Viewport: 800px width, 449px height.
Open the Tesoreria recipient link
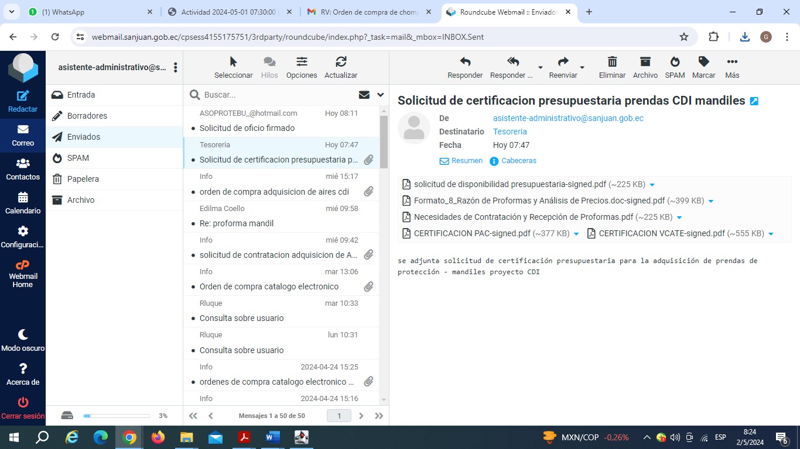[x=510, y=132]
